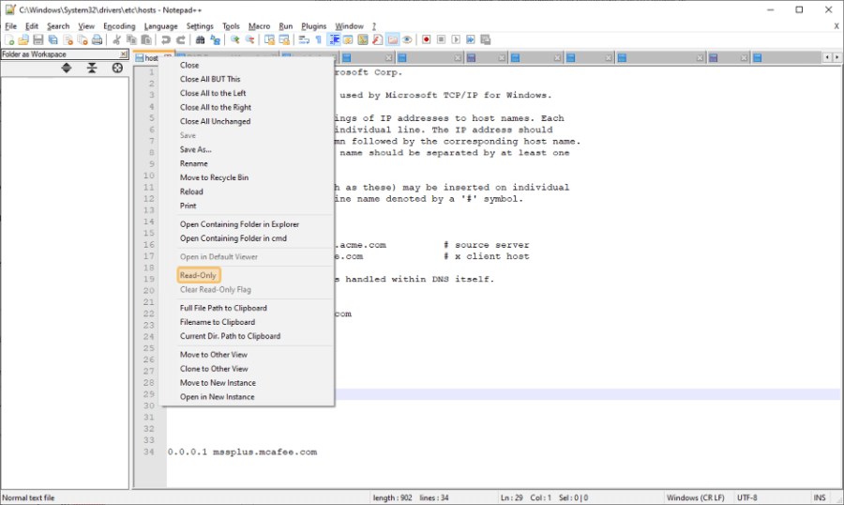Click Move to Recycle Bin entry

point(214,177)
